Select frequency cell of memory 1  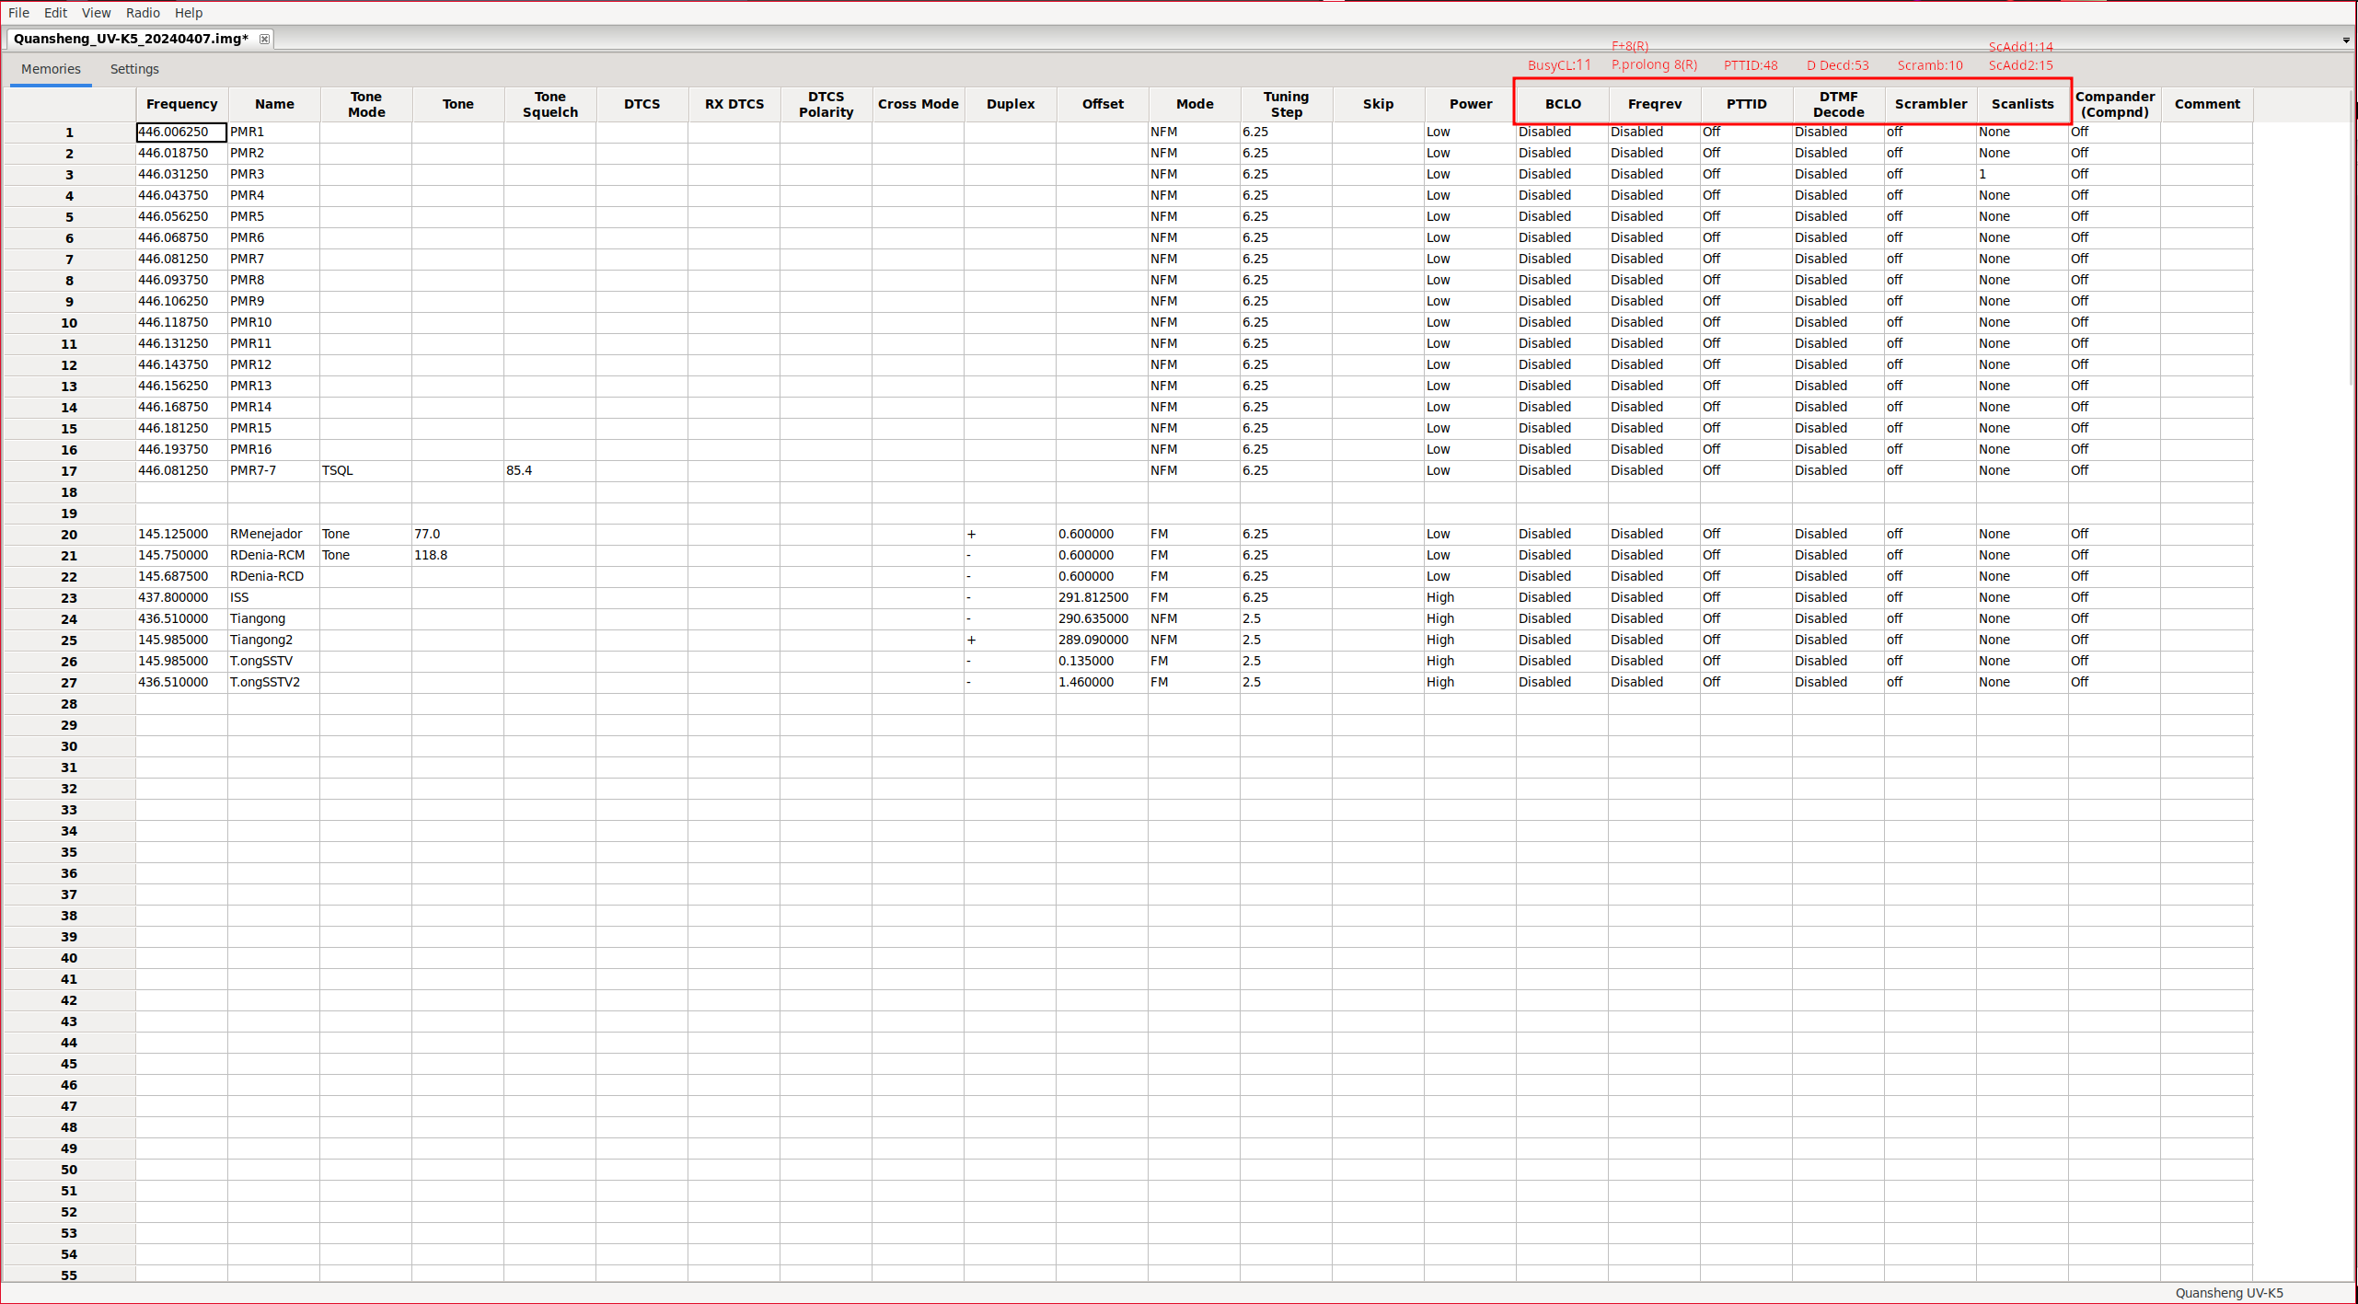[181, 132]
